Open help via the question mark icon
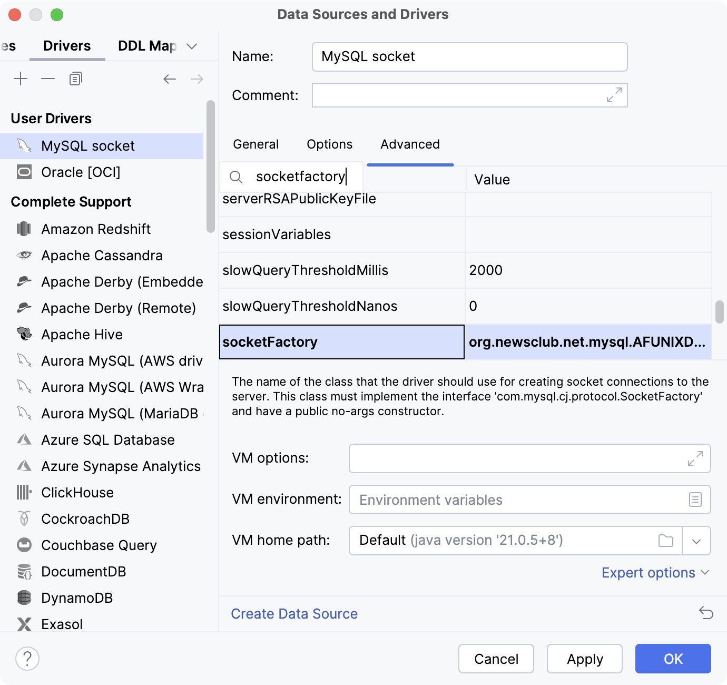Screen dimensions: 727x685 [x=27, y=659]
